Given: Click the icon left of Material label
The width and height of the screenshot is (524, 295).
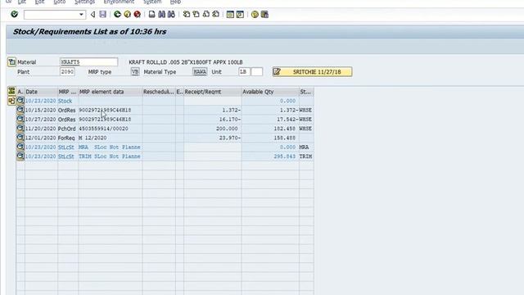Looking at the screenshot, I should click(x=11, y=62).
